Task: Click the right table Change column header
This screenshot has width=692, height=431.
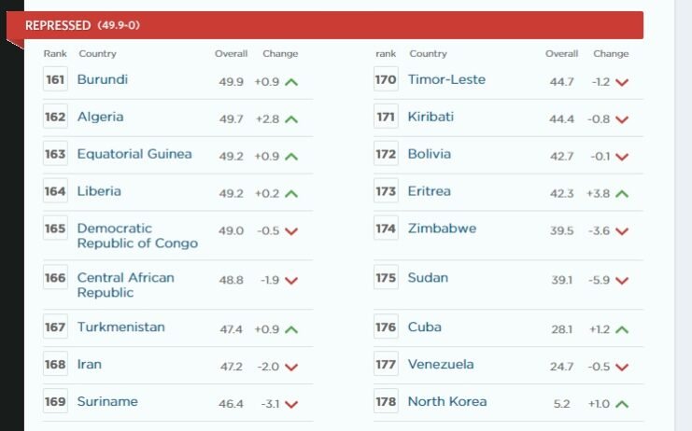Action: coord(611,54)
